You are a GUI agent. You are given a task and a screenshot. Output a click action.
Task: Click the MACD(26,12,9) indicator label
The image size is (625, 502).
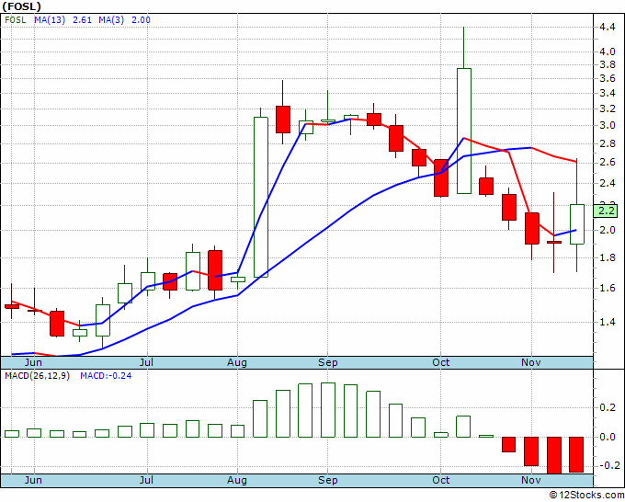(37, 376)
